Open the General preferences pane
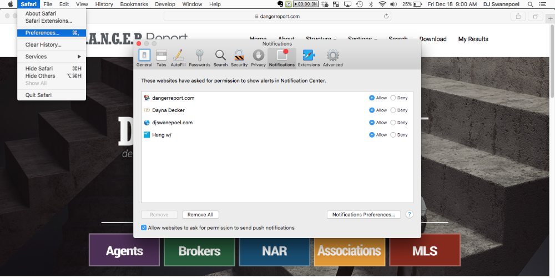Screen dimensions: 555x278 [x=144, y=58]
